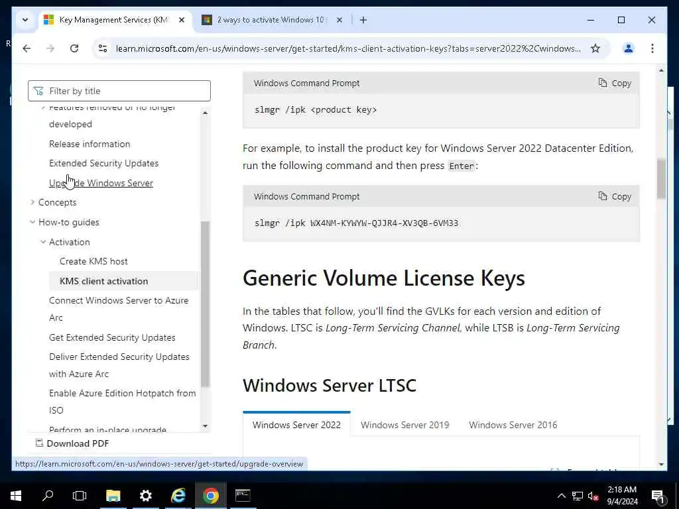Open the Chrome profile avatar
Screen dimensions: 679x509
click(x=629, y=48)
